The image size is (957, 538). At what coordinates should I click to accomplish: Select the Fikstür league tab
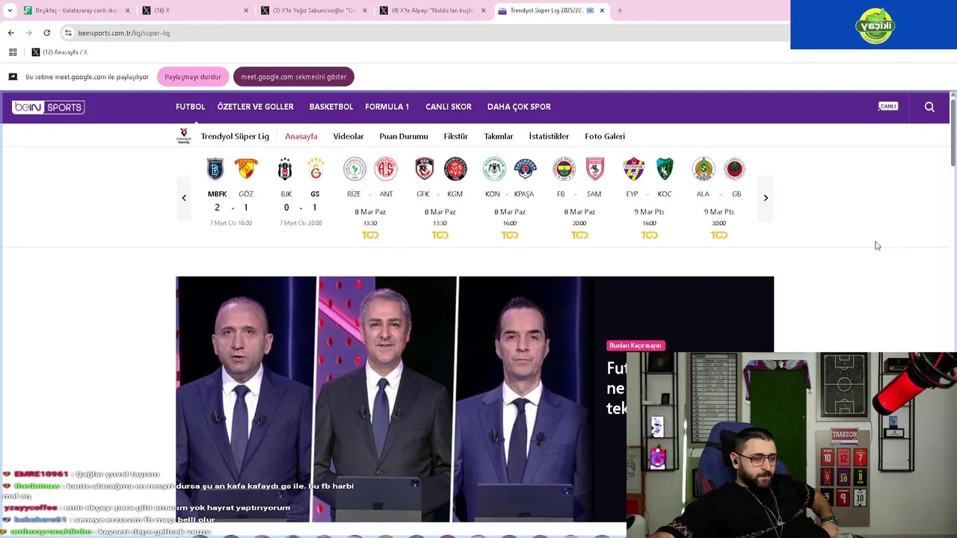456,136
